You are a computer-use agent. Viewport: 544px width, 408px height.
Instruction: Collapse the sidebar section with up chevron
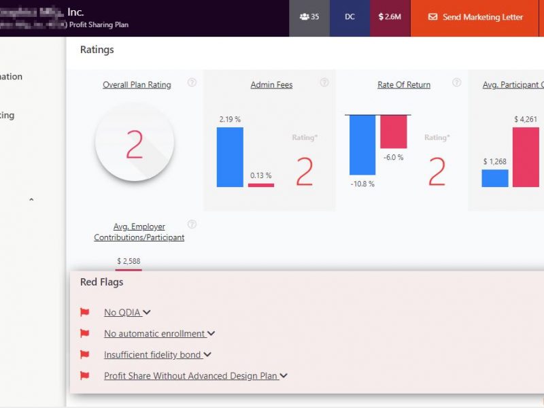click(31, 200)
